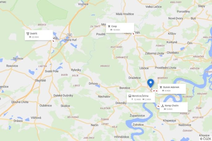Click the bus icon beside Borotice,Čelina
Screen dimensions: 212x141
click(x=130, y=96)
